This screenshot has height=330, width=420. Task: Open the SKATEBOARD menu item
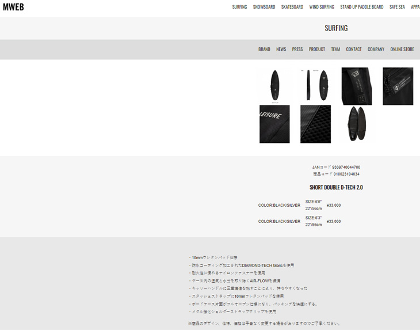(x=292, y=7)
